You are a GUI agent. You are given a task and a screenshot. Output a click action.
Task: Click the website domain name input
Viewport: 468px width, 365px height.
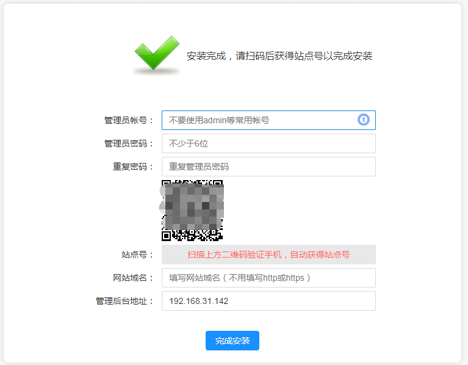tap(268, 278)
